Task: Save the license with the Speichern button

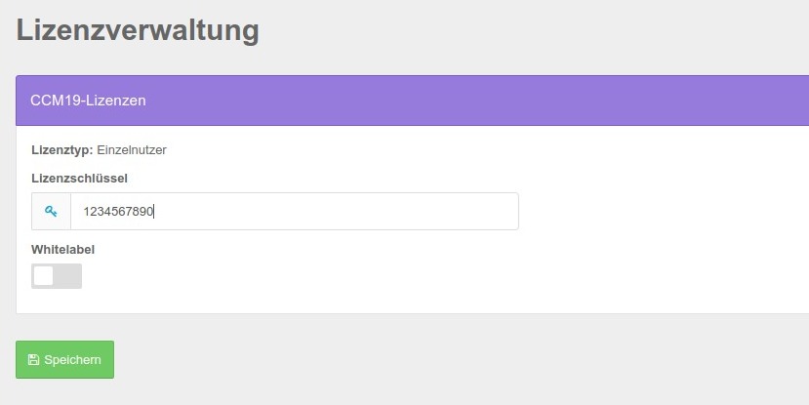Action: 64,359
